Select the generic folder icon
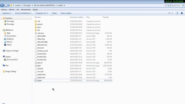The image size is (185, 104). 36,24
